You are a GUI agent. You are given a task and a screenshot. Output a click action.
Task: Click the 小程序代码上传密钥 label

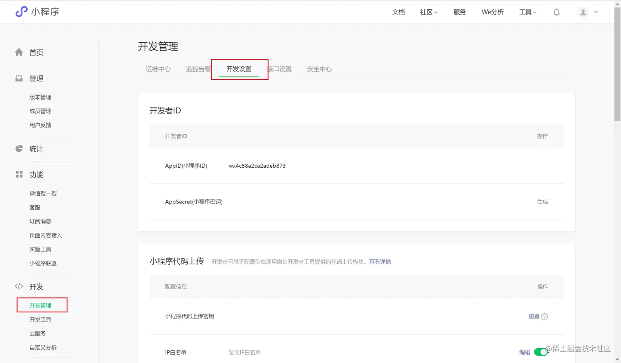point(189,316)
